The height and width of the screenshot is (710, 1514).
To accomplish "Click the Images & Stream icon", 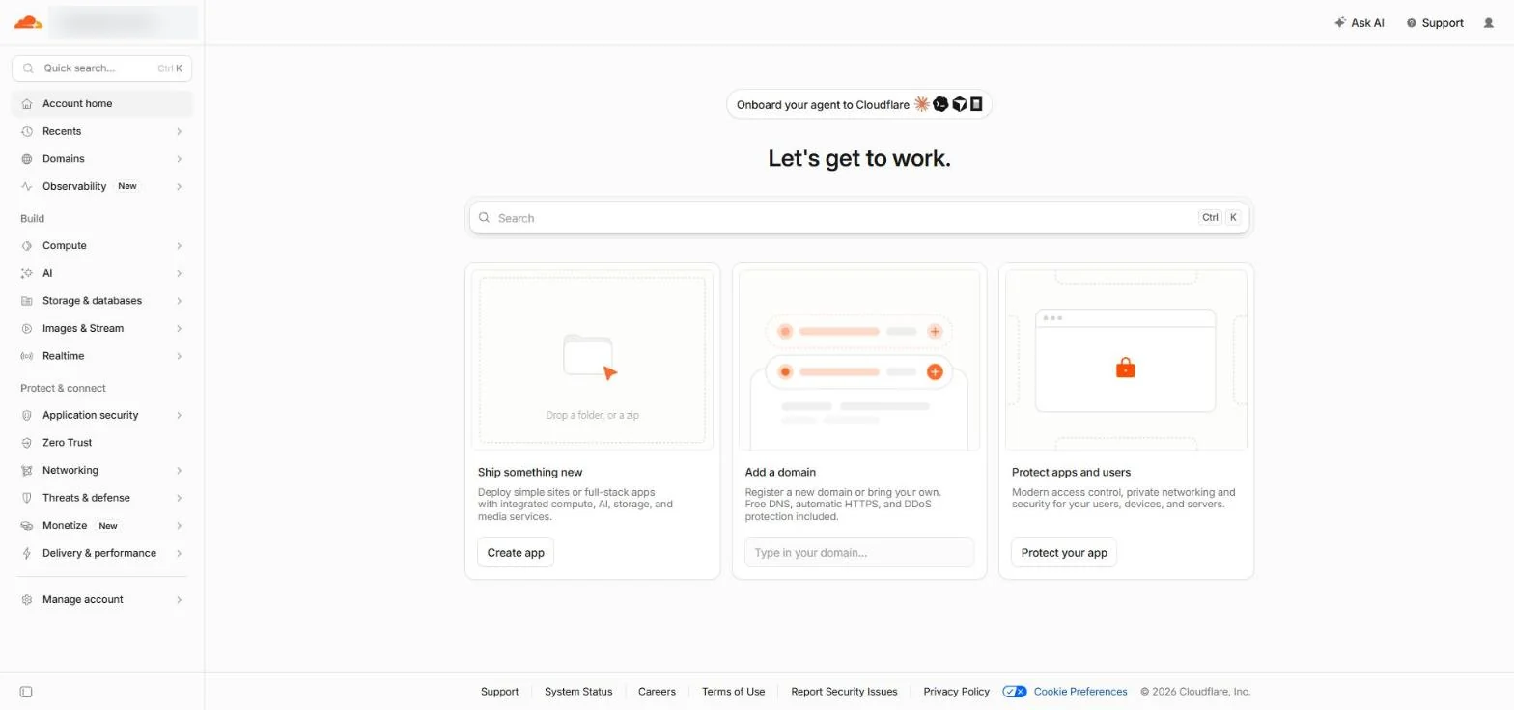I will (27, 329).
